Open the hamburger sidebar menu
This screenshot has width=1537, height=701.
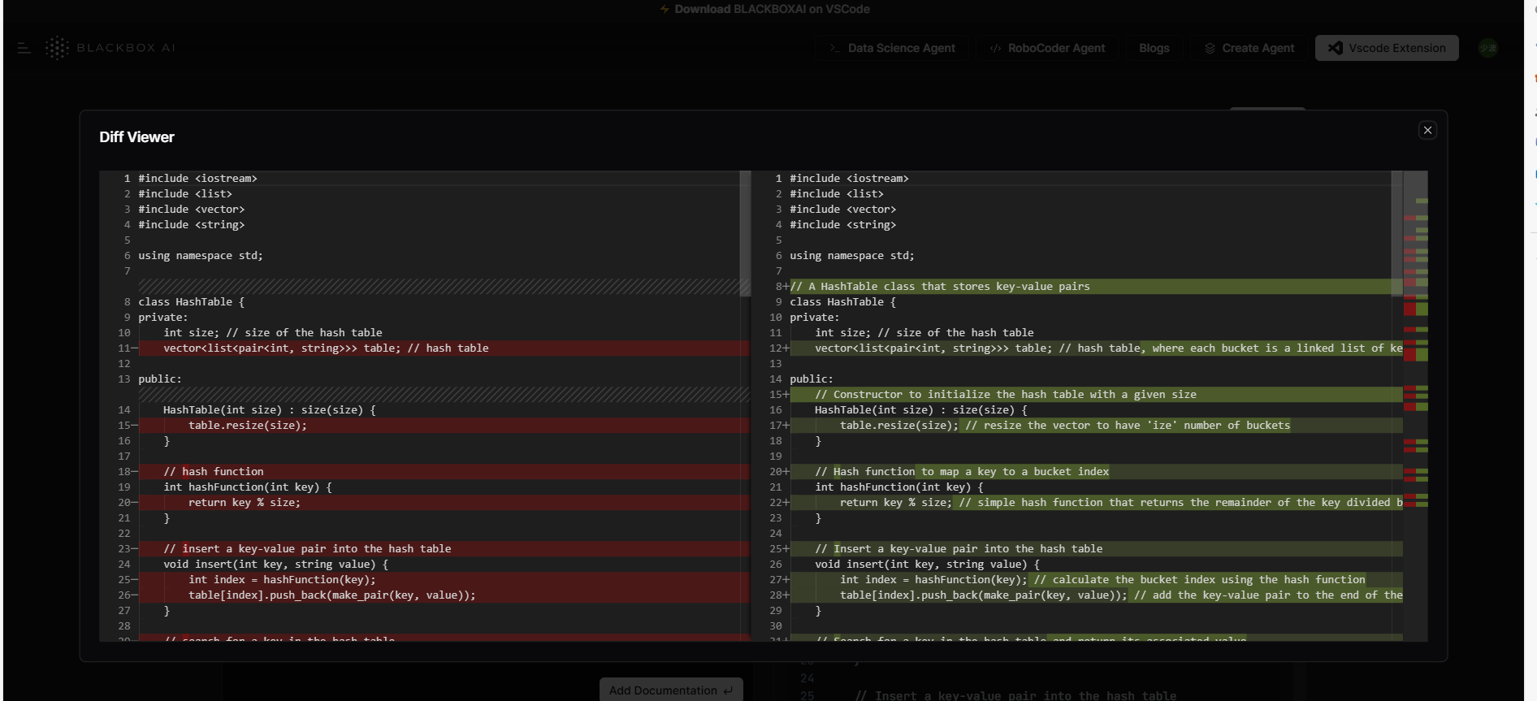coord(24,48)
